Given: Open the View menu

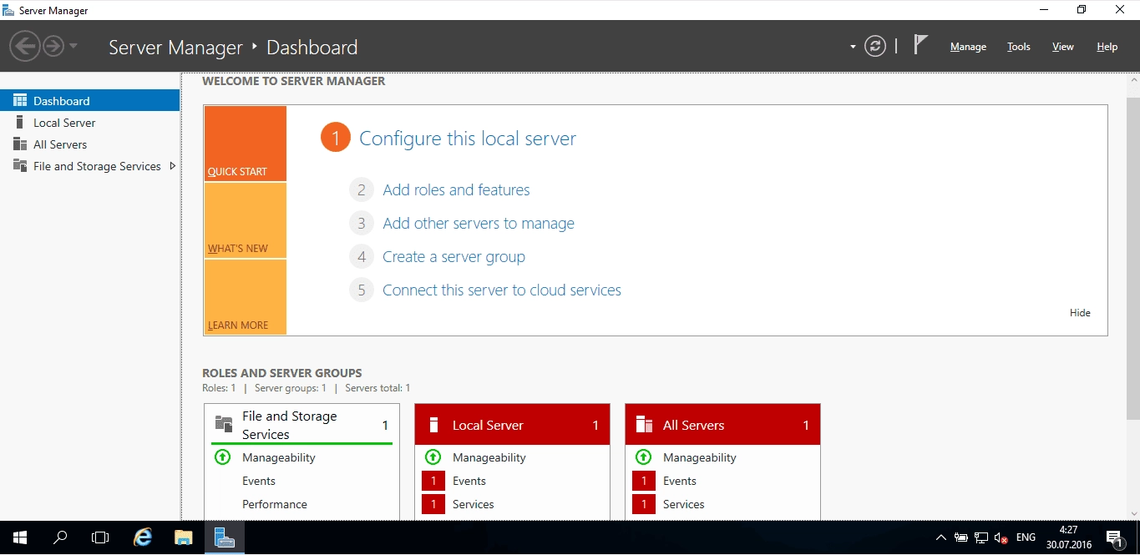Looking at the screenshot, I should click(1062, 47).
